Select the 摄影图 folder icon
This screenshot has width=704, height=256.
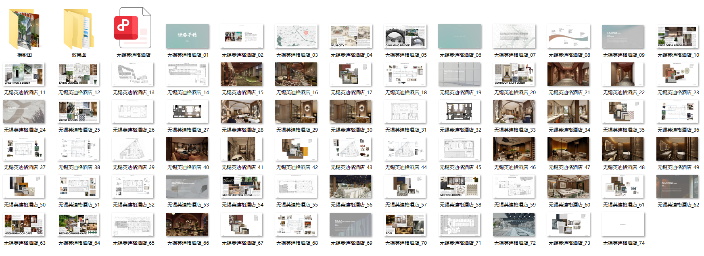point(24,30)
